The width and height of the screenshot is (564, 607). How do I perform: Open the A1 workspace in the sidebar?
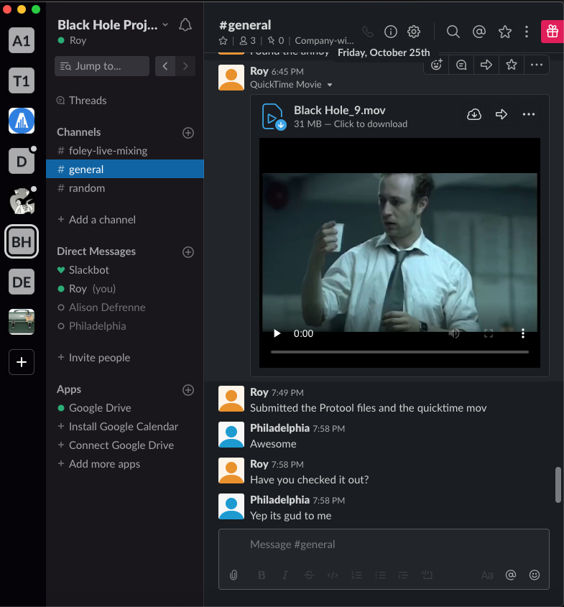[22, 40]
